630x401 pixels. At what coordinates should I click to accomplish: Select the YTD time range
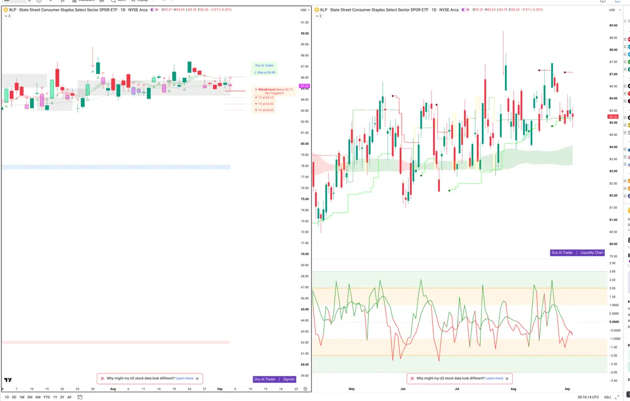pos(47,397)
